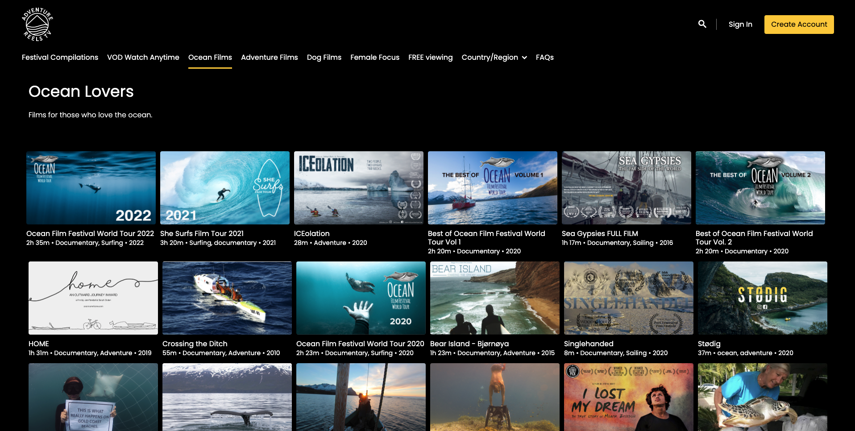Click the Sign In link

pos(740,25)
